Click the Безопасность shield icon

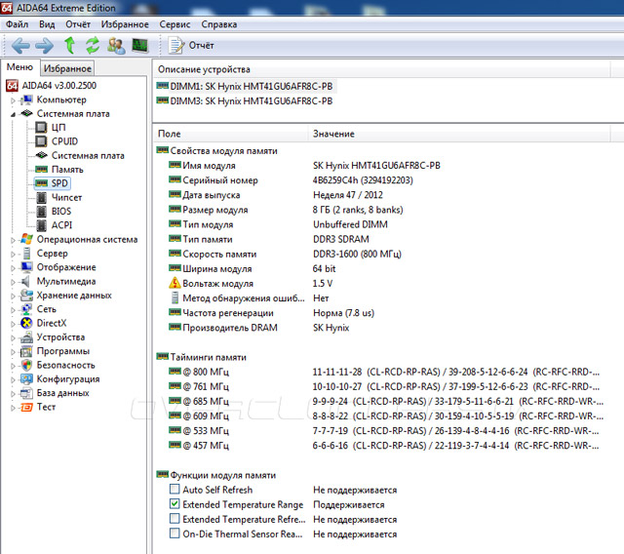pyautogui.click(x=26, y=365)
